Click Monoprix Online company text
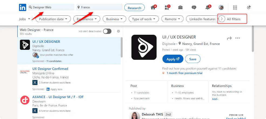Image resolution: width=266 pixels, height=119 pixels. [x=43, y=73]
